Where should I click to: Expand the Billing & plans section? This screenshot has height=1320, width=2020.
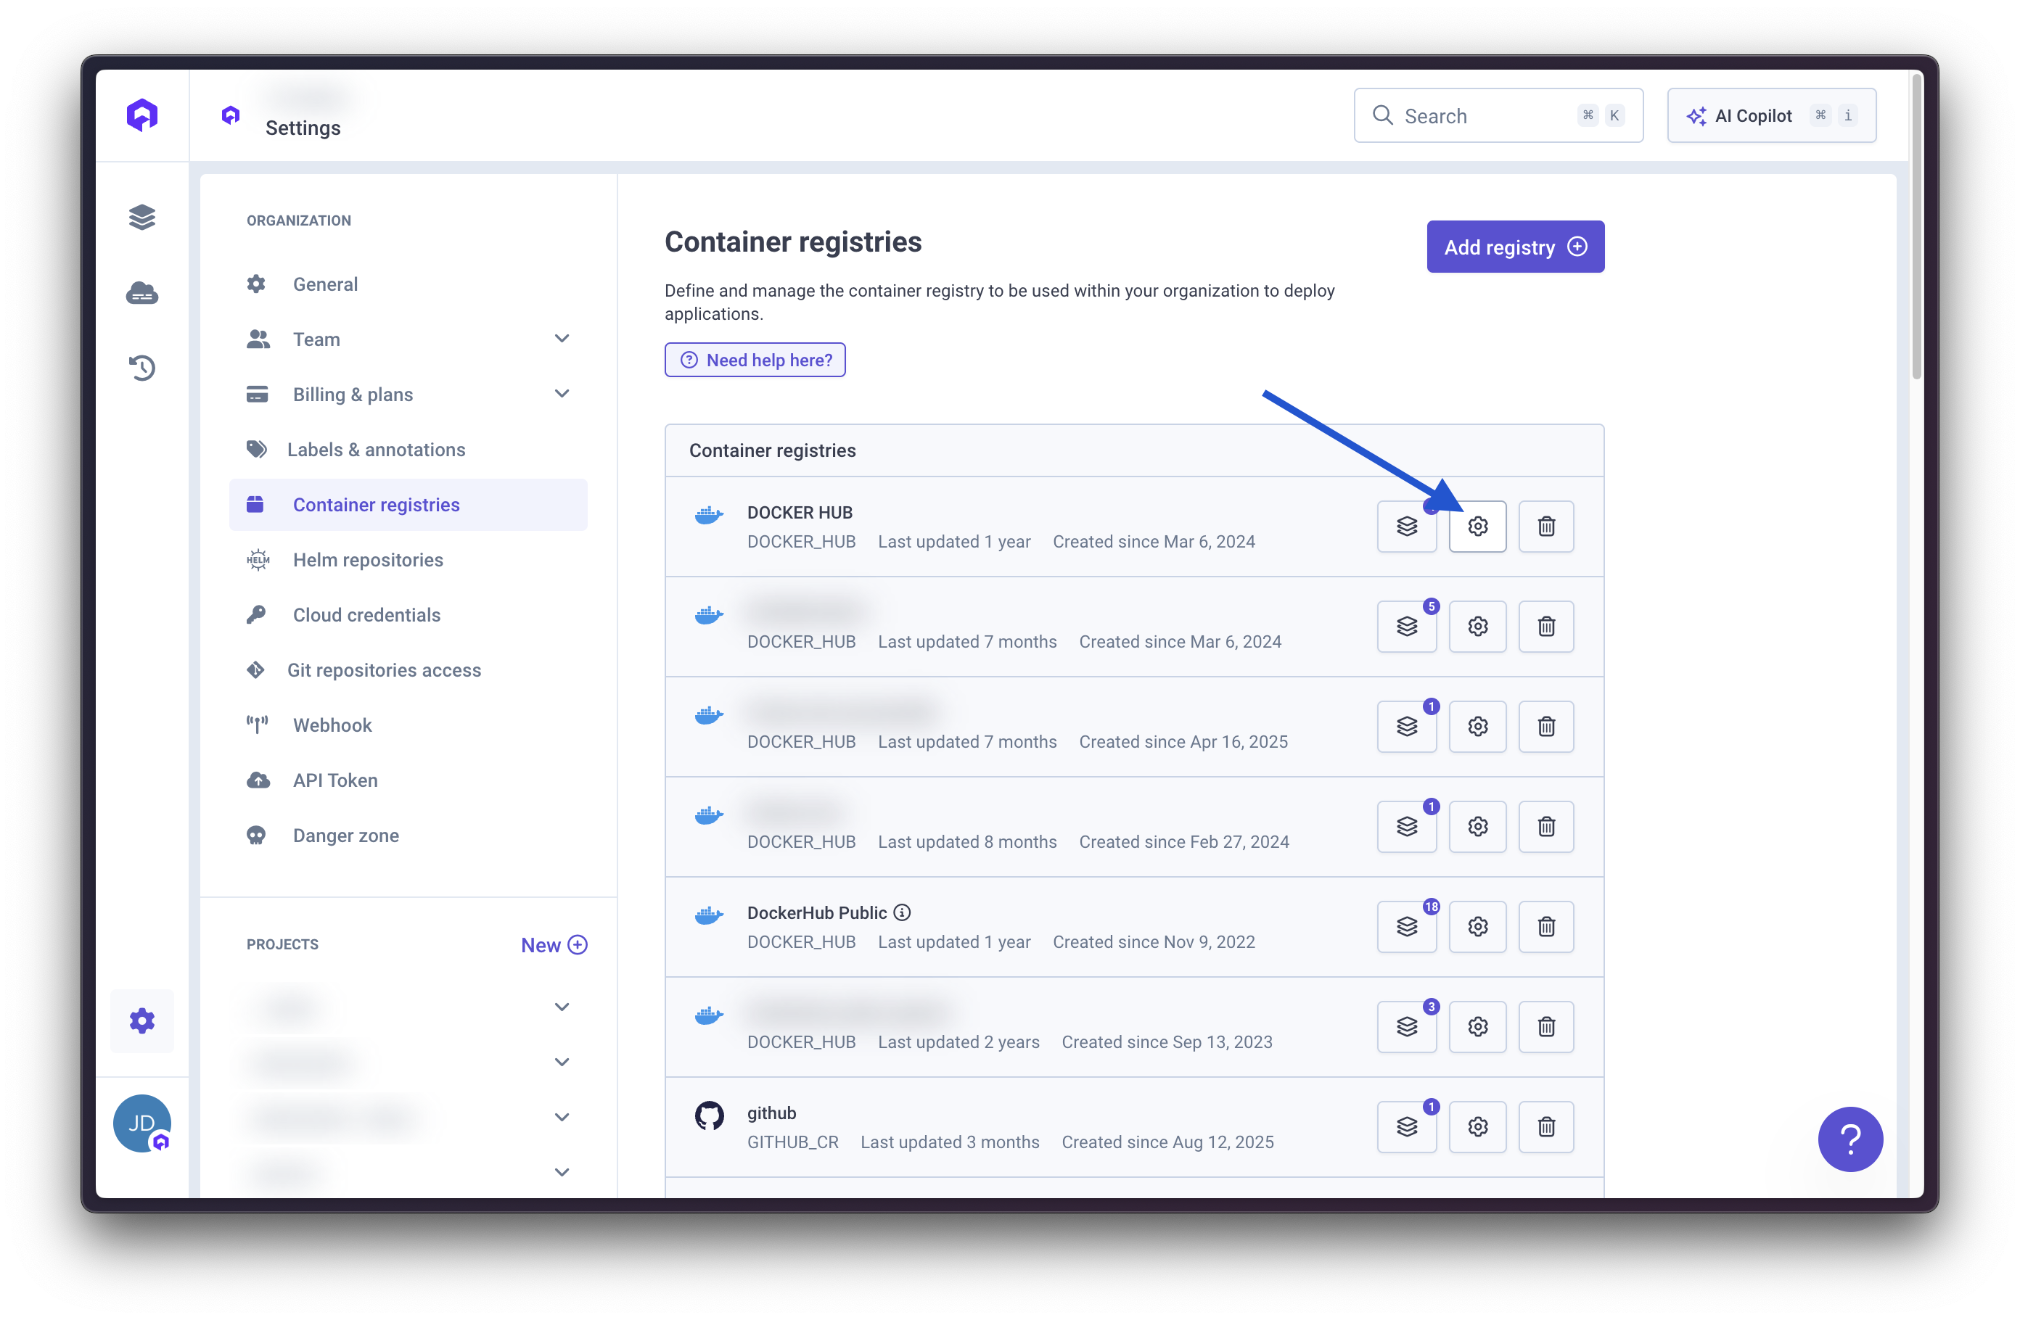[x=562, y=394]
